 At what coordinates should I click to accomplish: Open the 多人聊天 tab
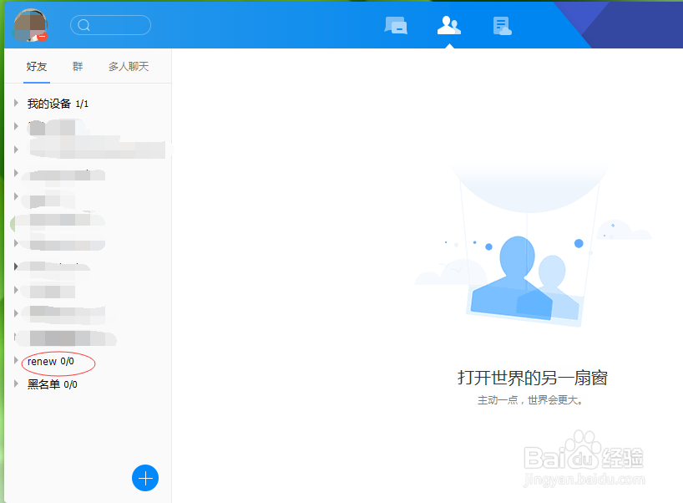click(x=128, y=66)
